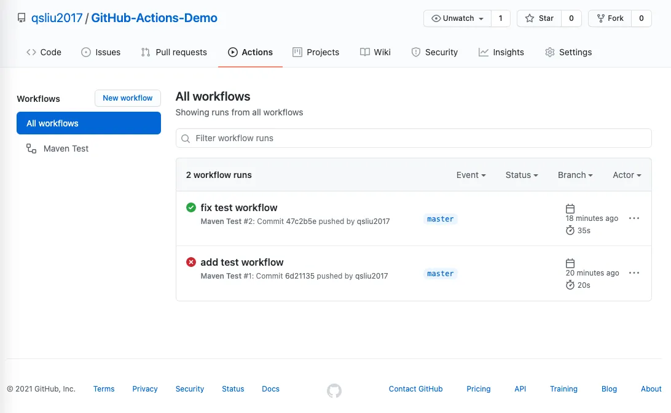The width and height of the screenshot is (671, 413).
Task: Click the Filter workflow runs search field
Action: (x=413, y=137)
